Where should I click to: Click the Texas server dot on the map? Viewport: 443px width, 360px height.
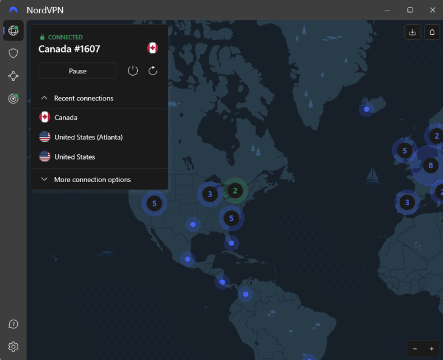(x=193, y=224)
